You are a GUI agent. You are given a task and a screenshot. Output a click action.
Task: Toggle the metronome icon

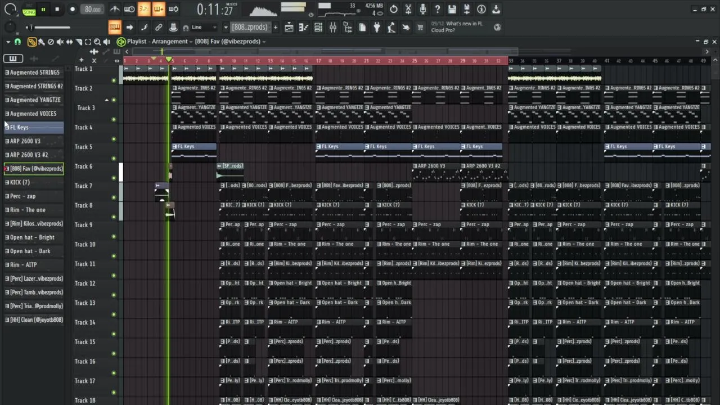coord(115,9)
